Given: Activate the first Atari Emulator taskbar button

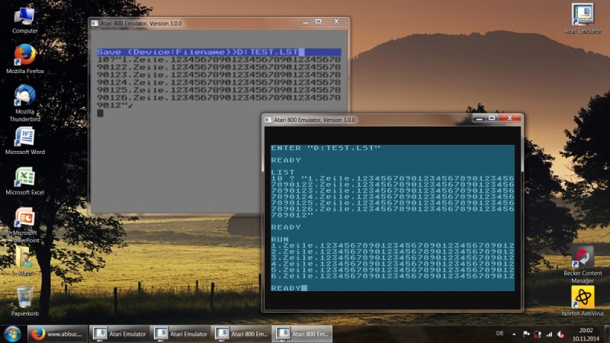Looking at the screenshot, I should click(x=120, y=334).
